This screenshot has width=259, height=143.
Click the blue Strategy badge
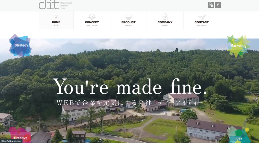tap(20, 45)
